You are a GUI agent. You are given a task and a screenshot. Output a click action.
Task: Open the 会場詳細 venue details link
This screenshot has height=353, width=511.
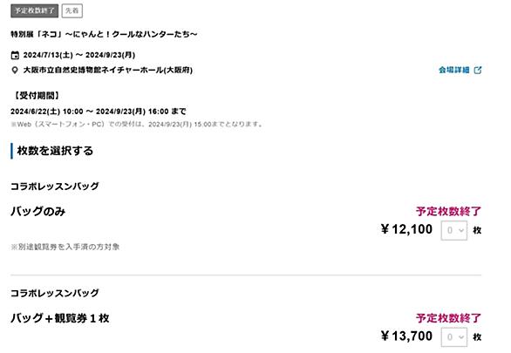(x=454, y=70)
